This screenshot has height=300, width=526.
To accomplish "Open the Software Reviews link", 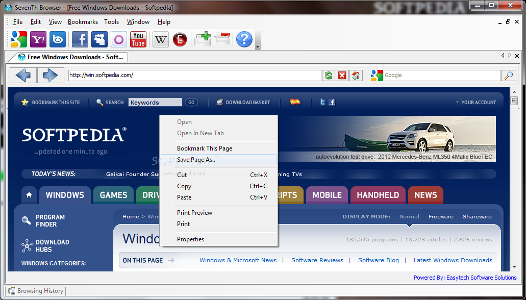I will click(317, 260).
